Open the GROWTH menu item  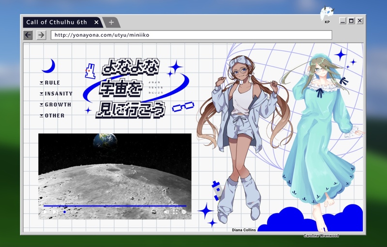58,105
